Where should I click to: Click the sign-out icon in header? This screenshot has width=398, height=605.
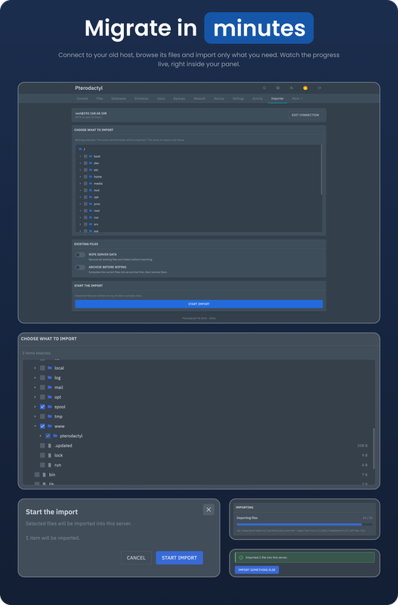click(x=319, y=88)
